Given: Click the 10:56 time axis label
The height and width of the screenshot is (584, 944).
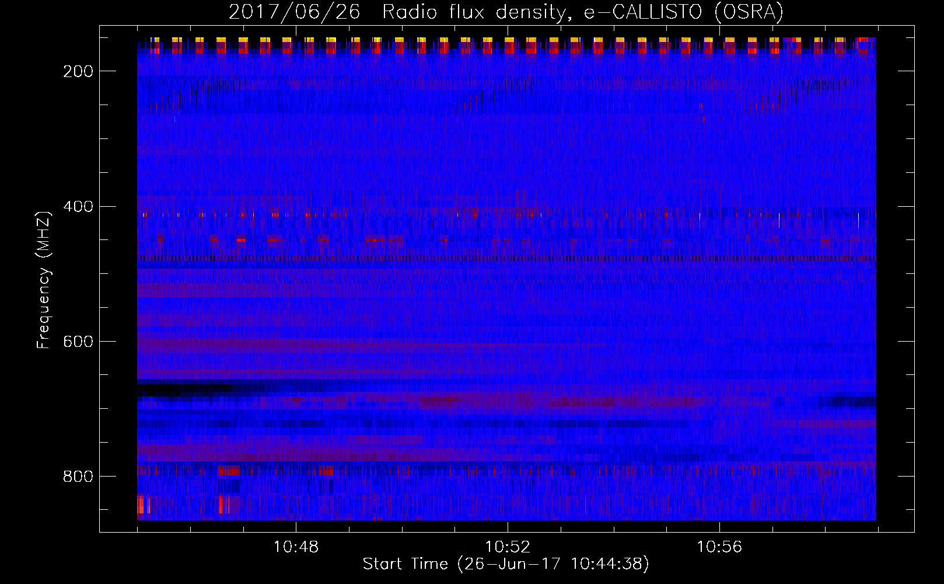Looking at the screenshot, I should [719, 547].
